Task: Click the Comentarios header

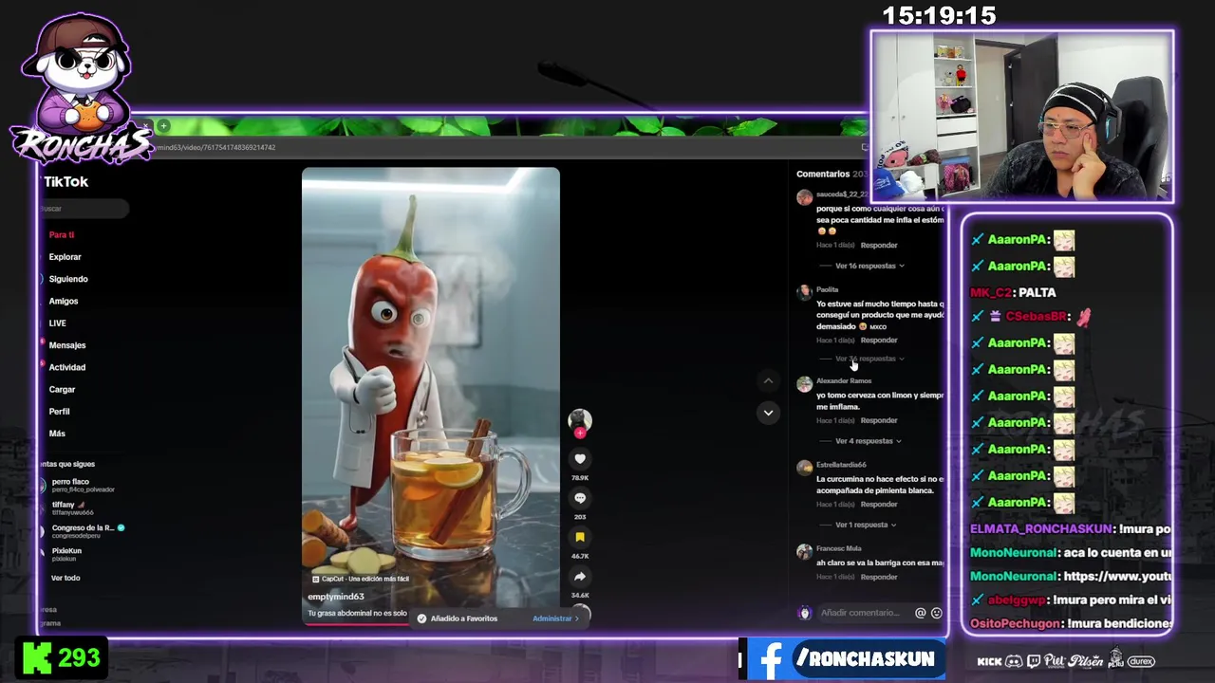Action: (823, 174)
